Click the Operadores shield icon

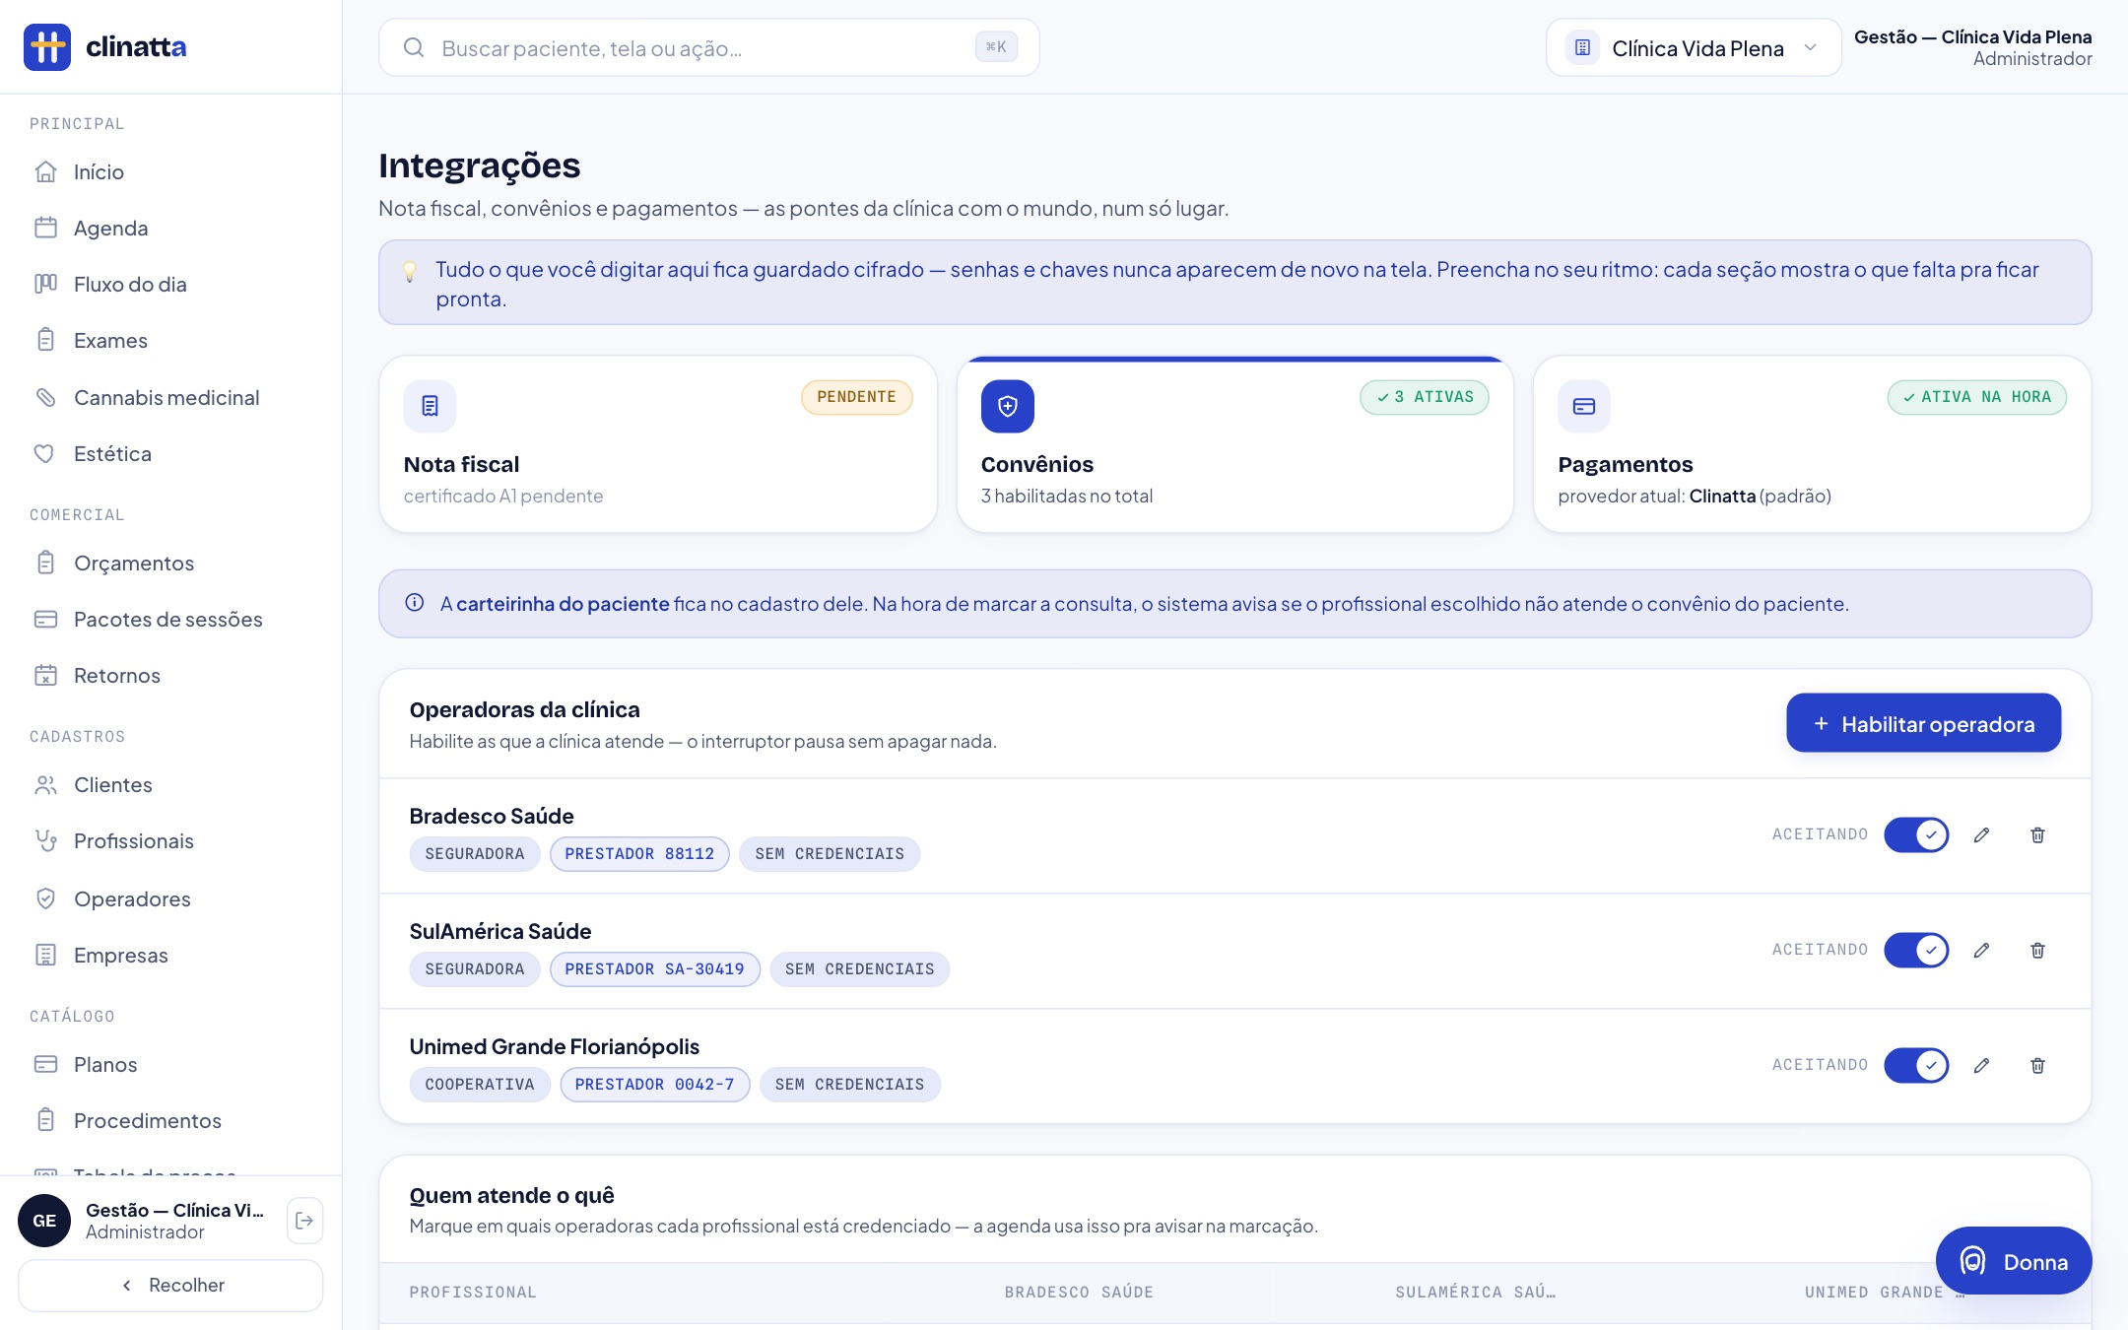[x=45, y=898]
